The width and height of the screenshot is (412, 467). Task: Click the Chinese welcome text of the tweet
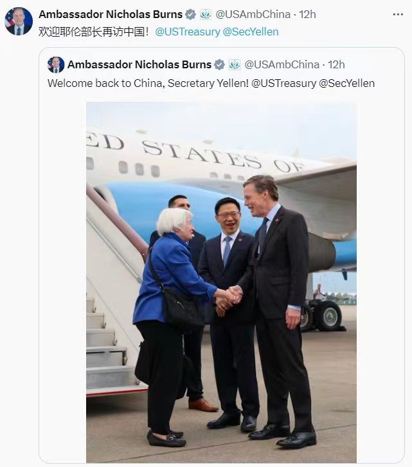click(x=94, y=32)
